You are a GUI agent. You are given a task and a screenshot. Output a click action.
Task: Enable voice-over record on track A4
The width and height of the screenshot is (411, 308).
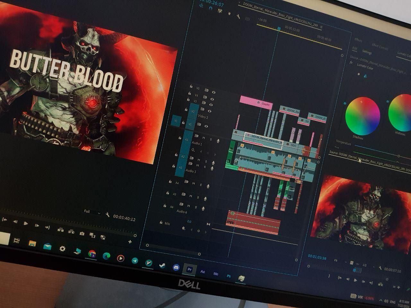[208, 186]
